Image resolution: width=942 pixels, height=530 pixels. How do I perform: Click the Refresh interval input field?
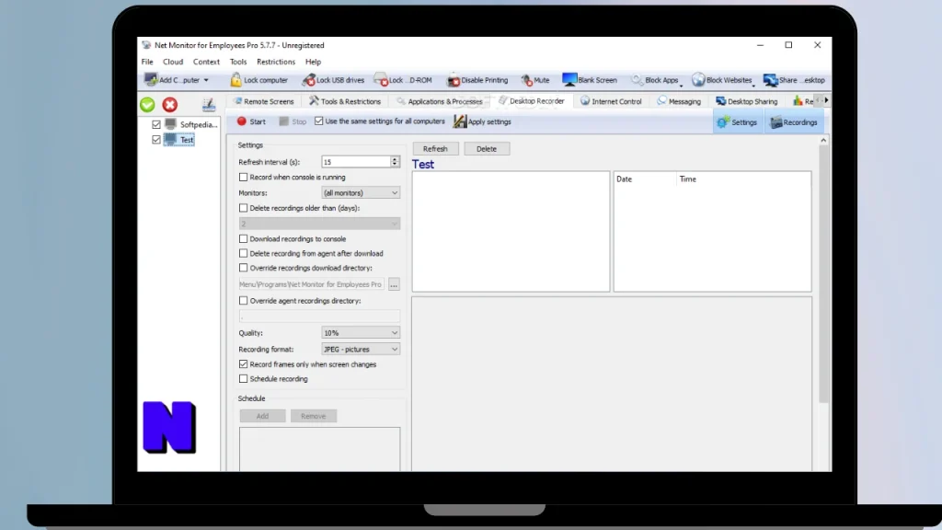(356, 162)
